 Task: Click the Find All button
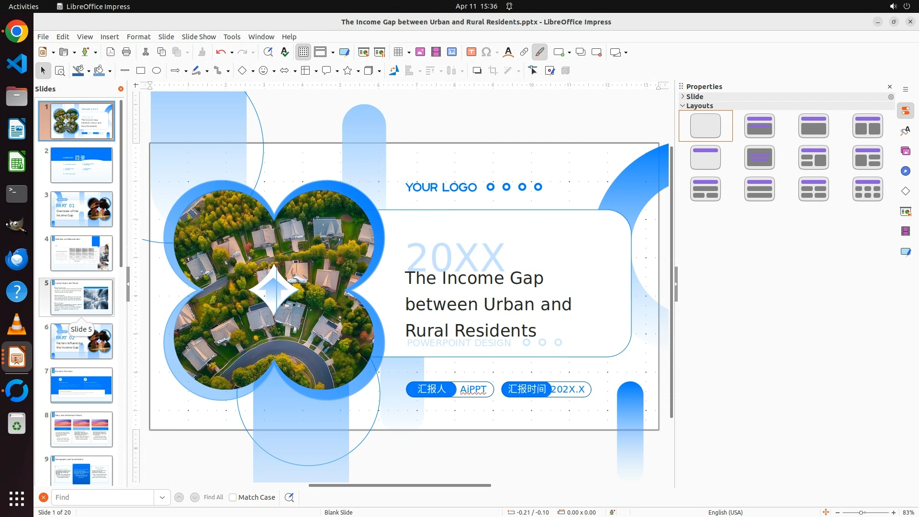coord(213,497)
